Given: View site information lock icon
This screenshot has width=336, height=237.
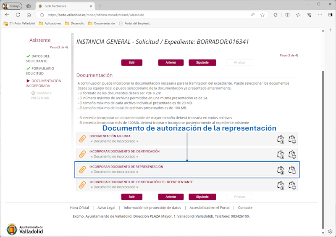Looking at the screenshot, I should [x=42, y=15].
